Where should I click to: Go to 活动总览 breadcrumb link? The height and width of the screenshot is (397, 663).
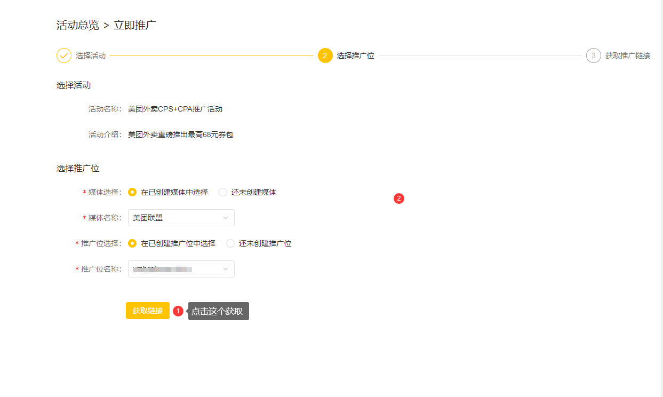(x=78, y=25)
